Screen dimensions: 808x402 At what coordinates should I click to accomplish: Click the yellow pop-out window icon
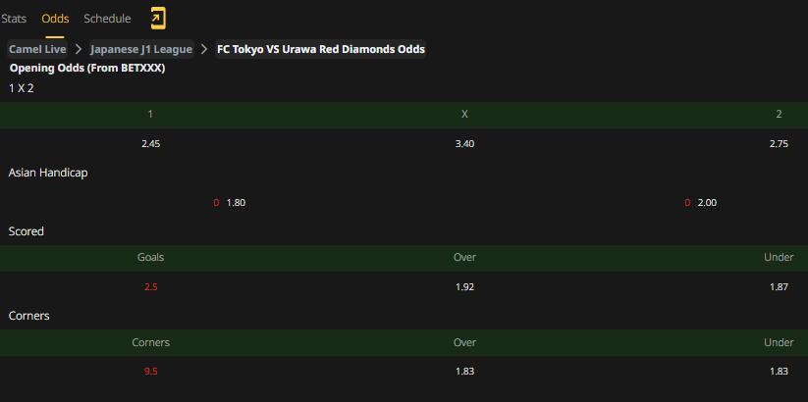(x=158, y=19)
